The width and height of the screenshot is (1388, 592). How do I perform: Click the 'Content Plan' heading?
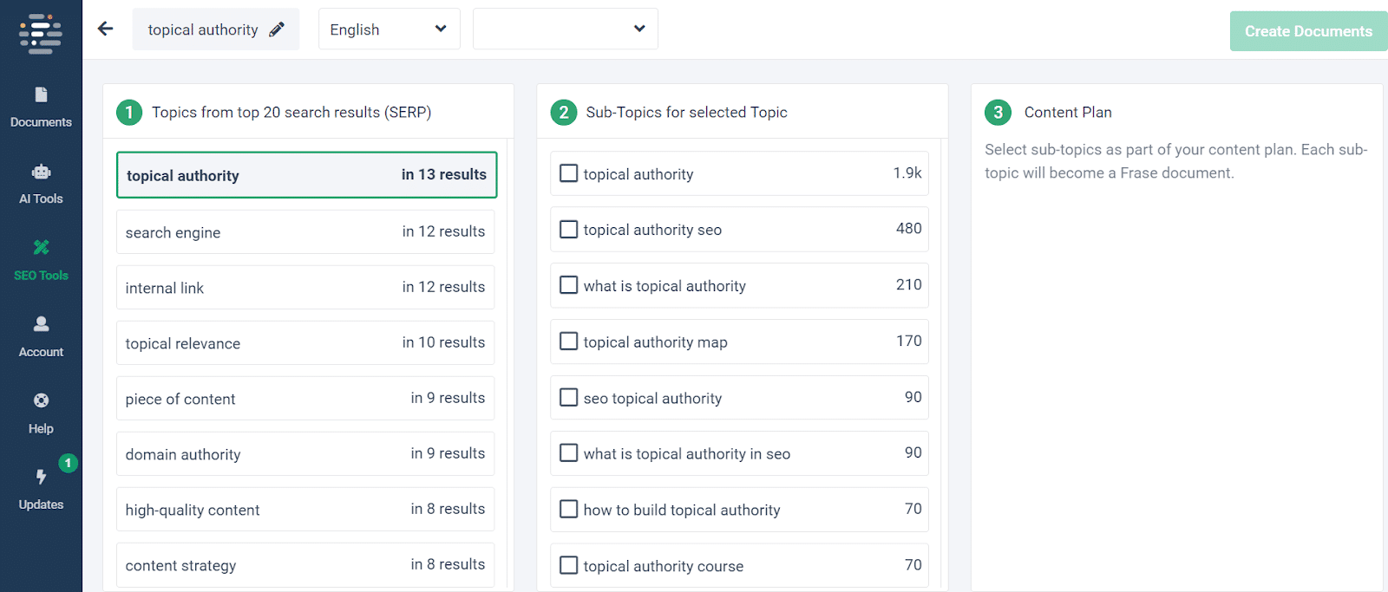click(1068, 112)
